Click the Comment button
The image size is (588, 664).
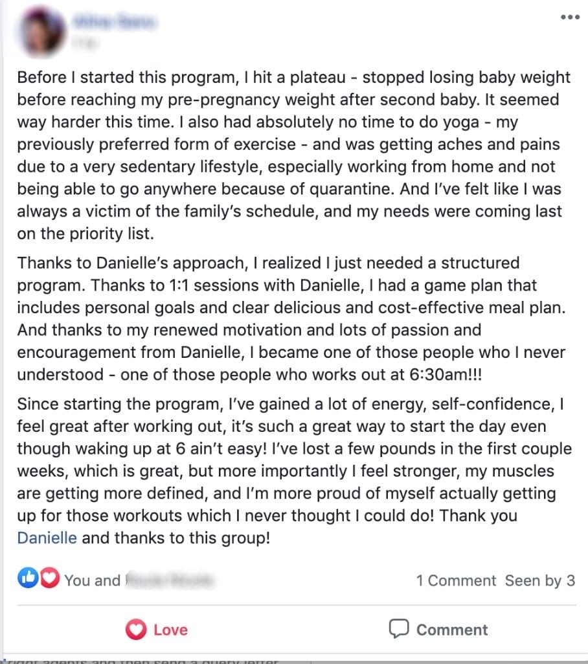(438, 629)
